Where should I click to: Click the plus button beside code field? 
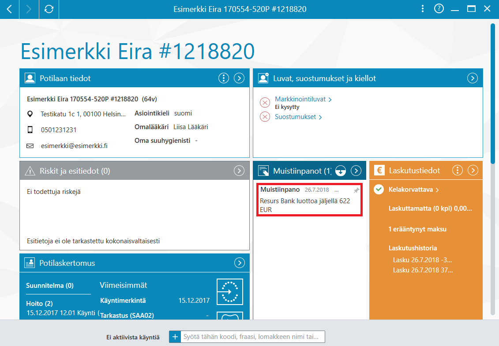click(175, 337)
